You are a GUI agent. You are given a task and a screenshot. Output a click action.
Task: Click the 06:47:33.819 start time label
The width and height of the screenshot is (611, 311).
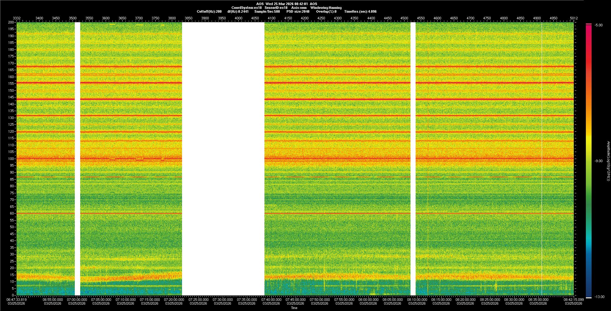(x=17, y=299)
